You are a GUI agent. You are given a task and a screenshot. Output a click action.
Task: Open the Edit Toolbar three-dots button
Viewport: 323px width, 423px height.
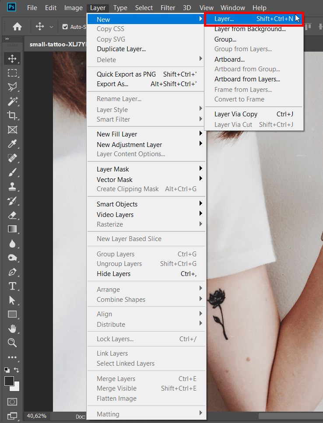coord(12,357)
